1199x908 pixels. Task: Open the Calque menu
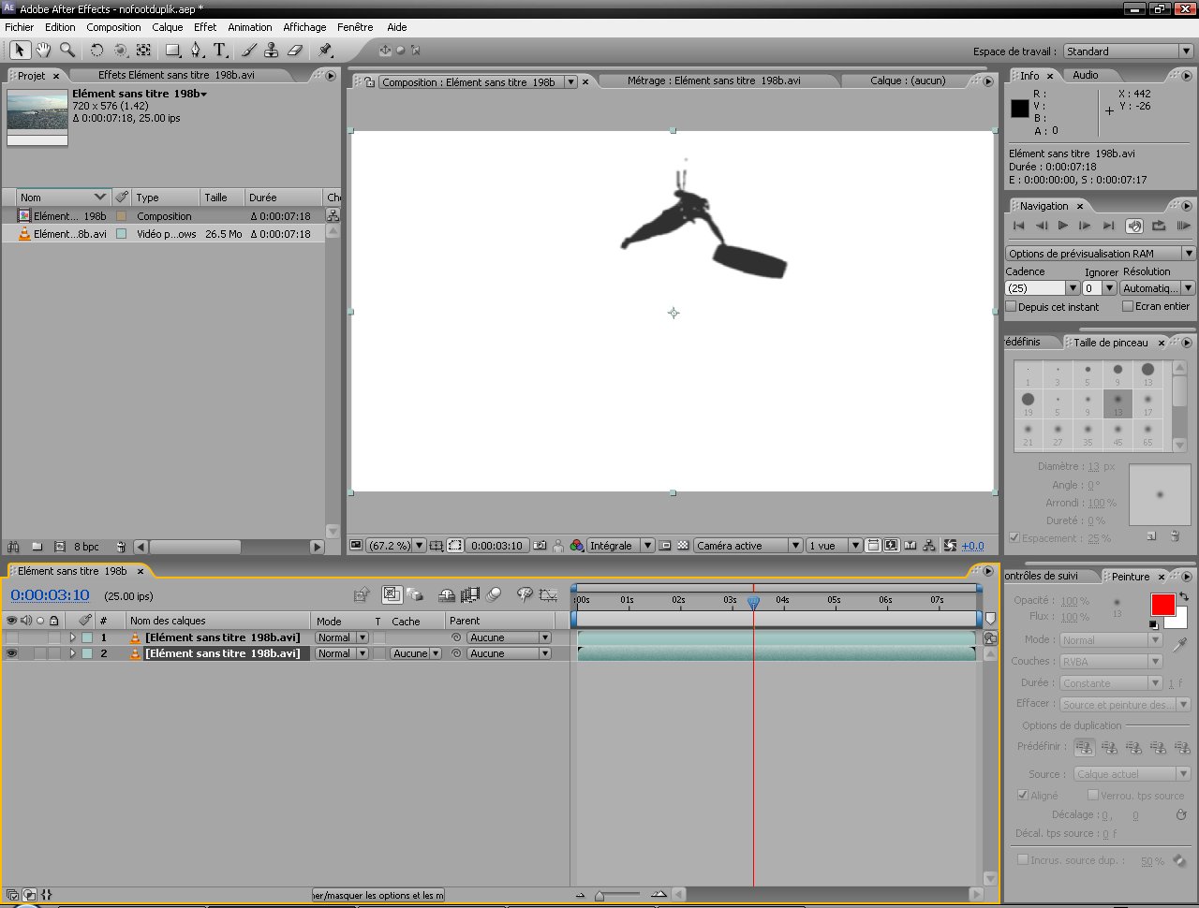tap(168, 27)
